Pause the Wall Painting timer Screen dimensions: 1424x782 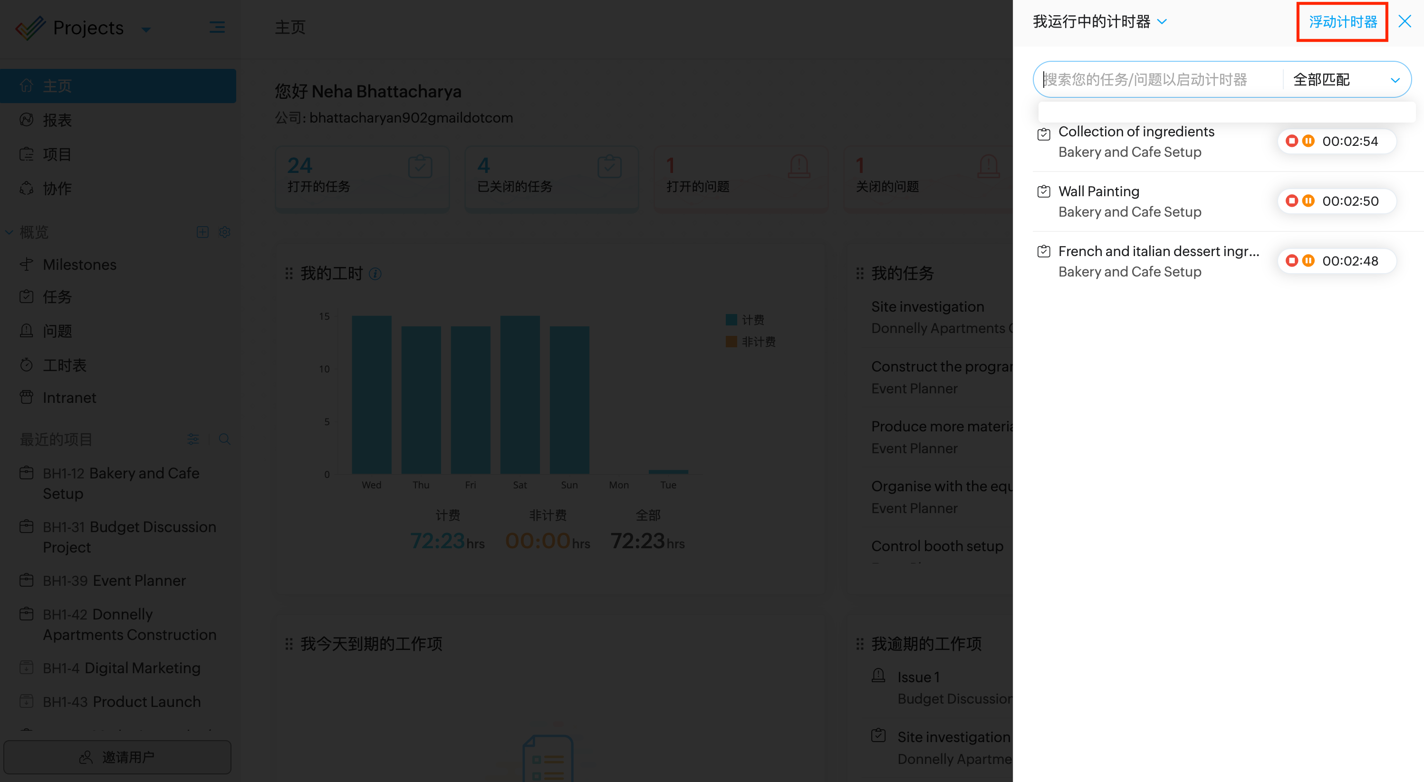pyautogui.click(x=1308, y=200)
